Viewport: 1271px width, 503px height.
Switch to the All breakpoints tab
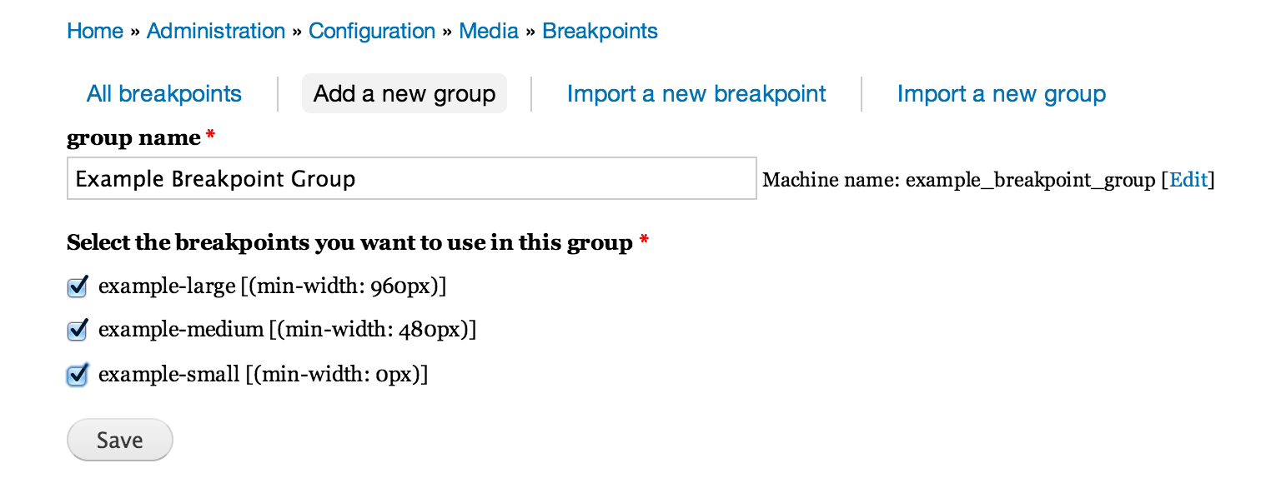(164, 94)
